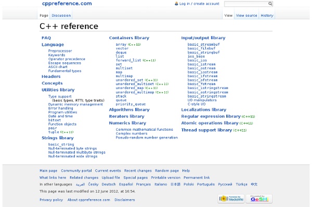312x207 pixels.
Task: Open the Language section link
Action: (53, 45)
